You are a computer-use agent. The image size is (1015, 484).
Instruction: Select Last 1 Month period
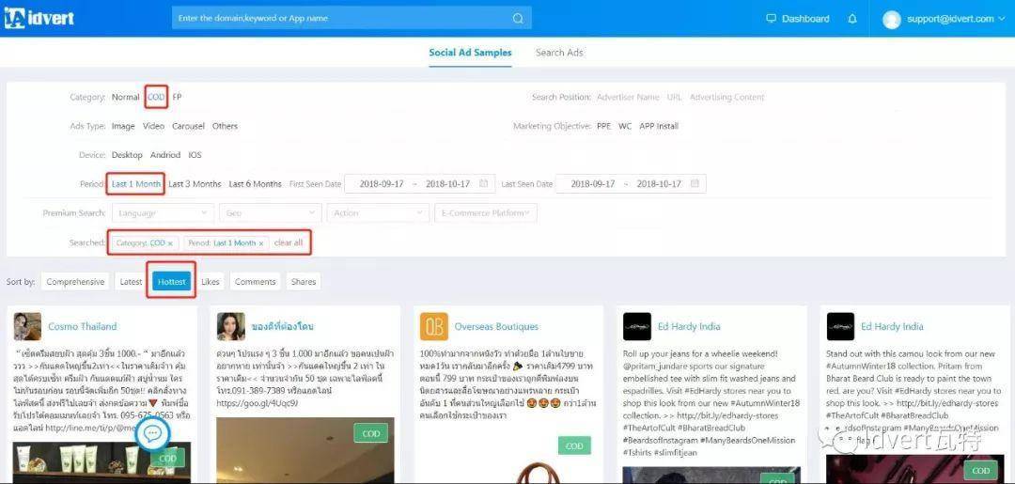pyautogui.click(x=136, y=184)
